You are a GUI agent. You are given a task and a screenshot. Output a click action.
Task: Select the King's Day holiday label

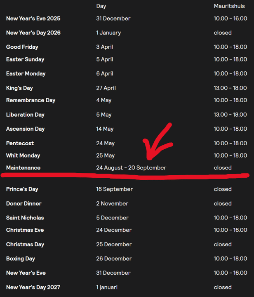point(19,88)
